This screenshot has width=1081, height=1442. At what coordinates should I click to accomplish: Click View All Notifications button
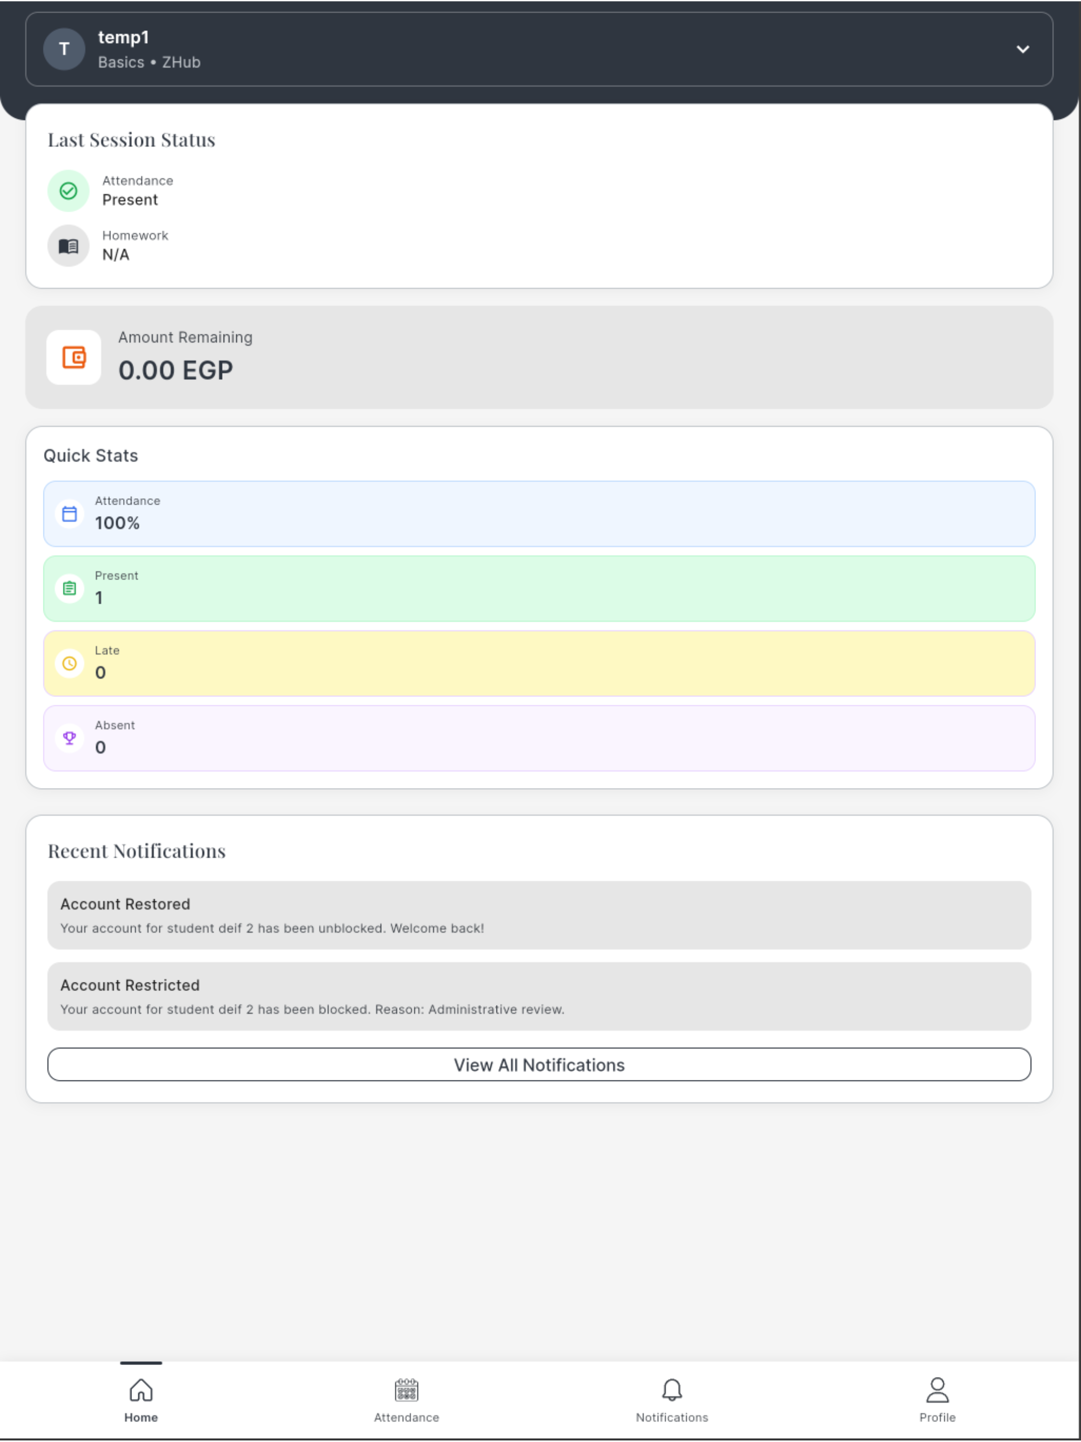coord(539,1065)
